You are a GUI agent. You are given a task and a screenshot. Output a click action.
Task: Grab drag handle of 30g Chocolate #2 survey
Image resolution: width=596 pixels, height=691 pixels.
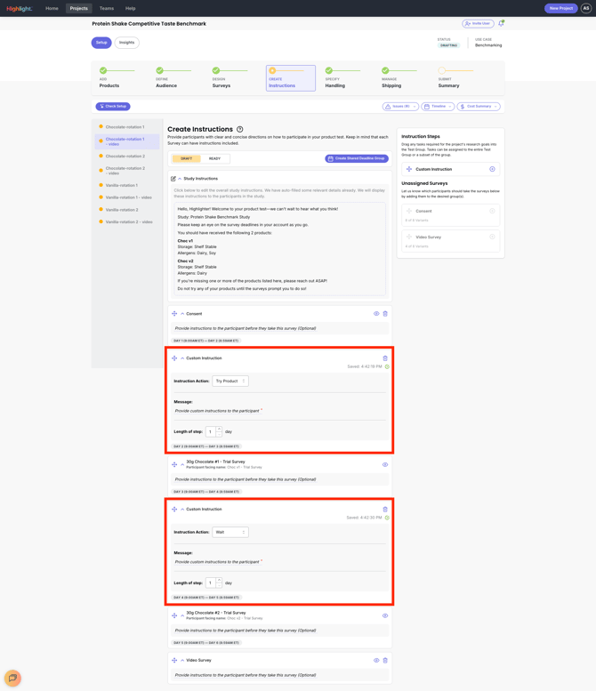point(174,615)
